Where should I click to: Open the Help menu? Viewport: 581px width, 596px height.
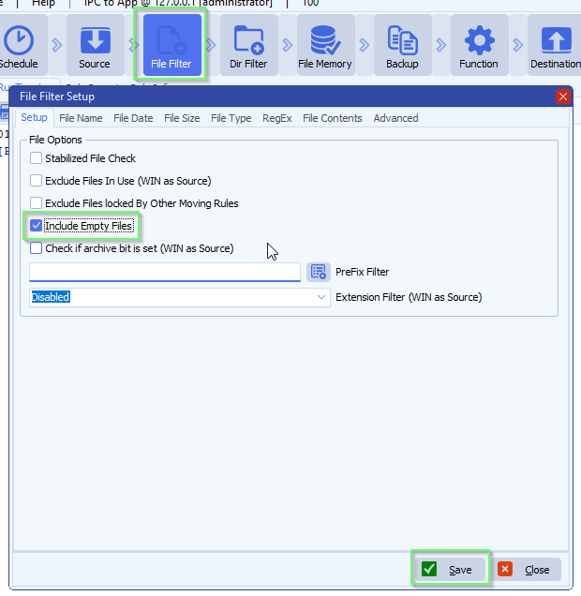click(x=43, y=4)
